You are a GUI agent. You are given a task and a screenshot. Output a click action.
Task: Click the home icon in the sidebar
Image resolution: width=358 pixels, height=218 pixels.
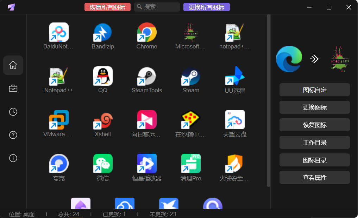point(13,65)
